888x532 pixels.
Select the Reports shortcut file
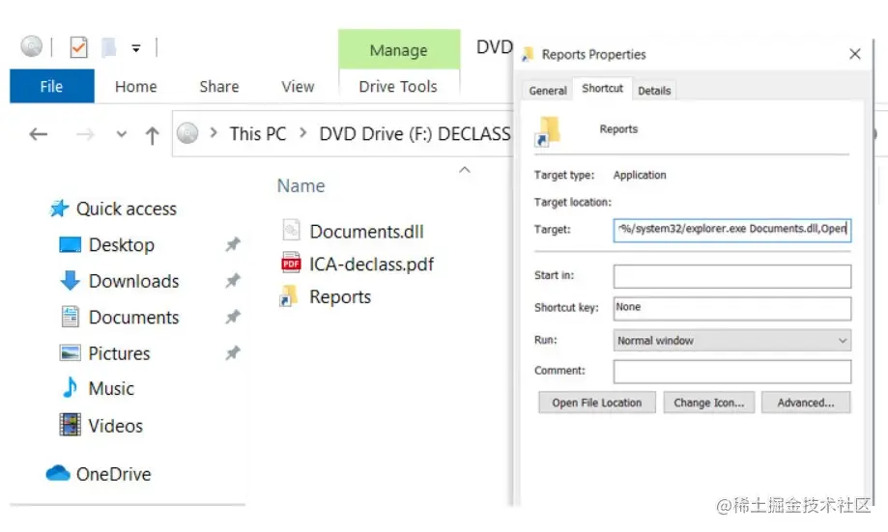pos(340,297)
